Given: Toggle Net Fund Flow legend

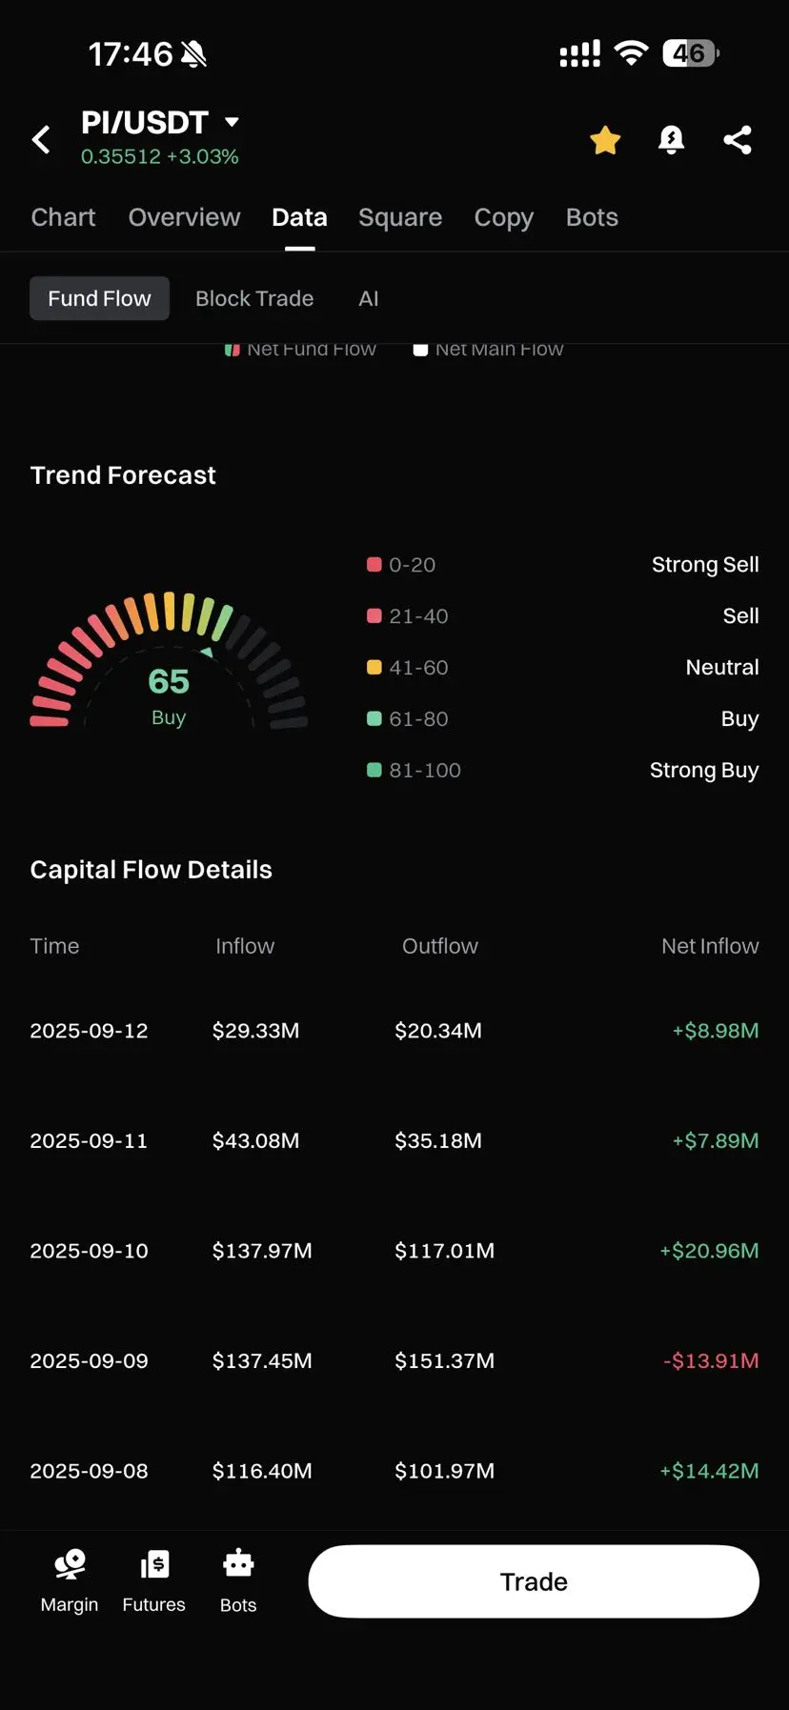Looking at the screenshot, I should coord(300,350).
